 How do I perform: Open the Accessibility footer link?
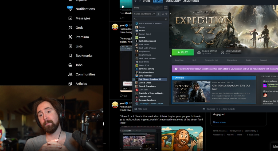(x=218, y=135)
